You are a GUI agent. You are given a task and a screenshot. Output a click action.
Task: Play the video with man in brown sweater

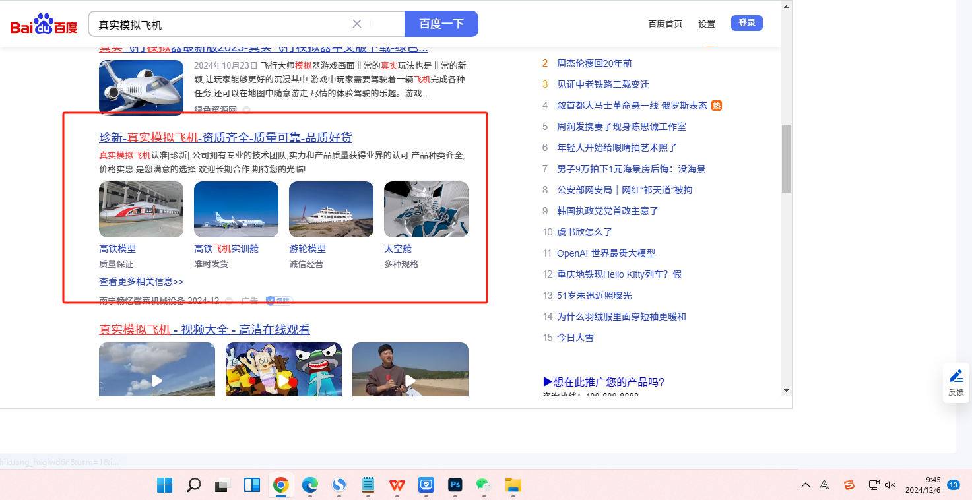[x=410, y=369]
